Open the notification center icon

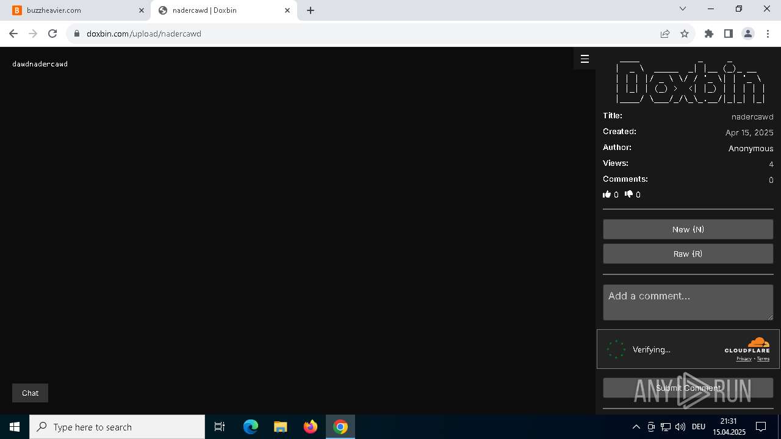[x=761, y=427]
